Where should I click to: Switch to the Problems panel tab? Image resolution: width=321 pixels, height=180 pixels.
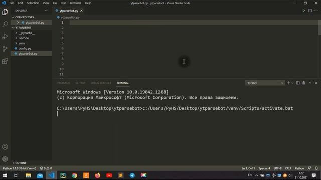(x=64, y=83)
